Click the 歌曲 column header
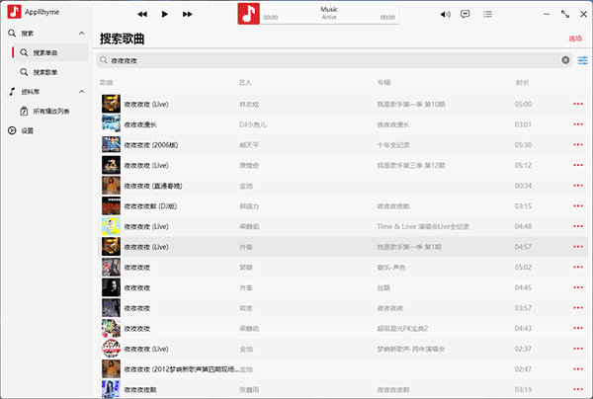 pos(107,82)
